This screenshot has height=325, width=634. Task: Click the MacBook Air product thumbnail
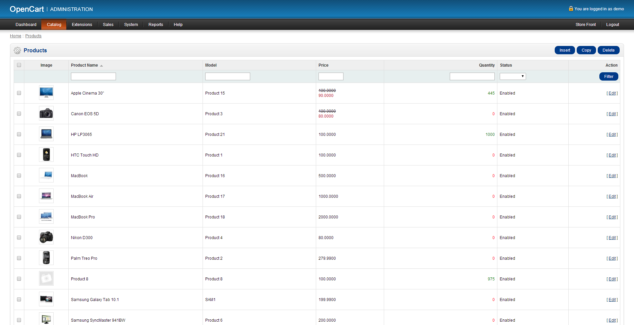coord(46,196)
